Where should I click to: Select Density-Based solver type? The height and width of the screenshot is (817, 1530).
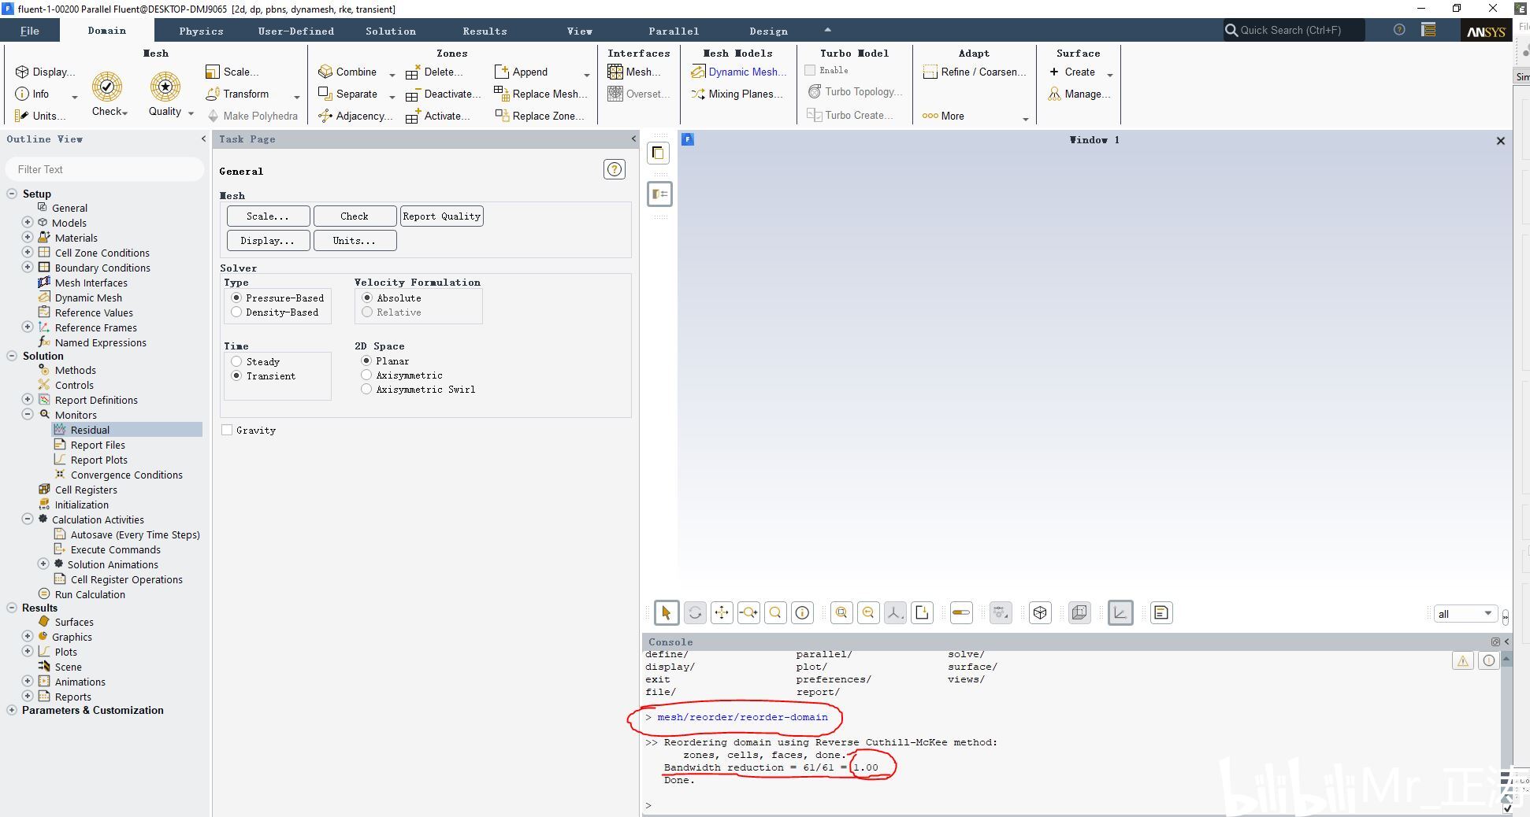[x=236, y=312]
